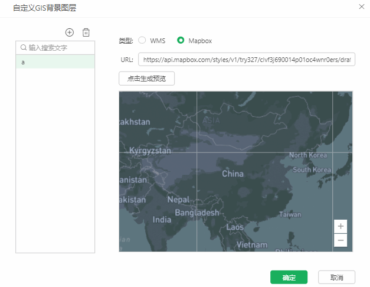Cancel with the 取消 button

pos(336,277)
